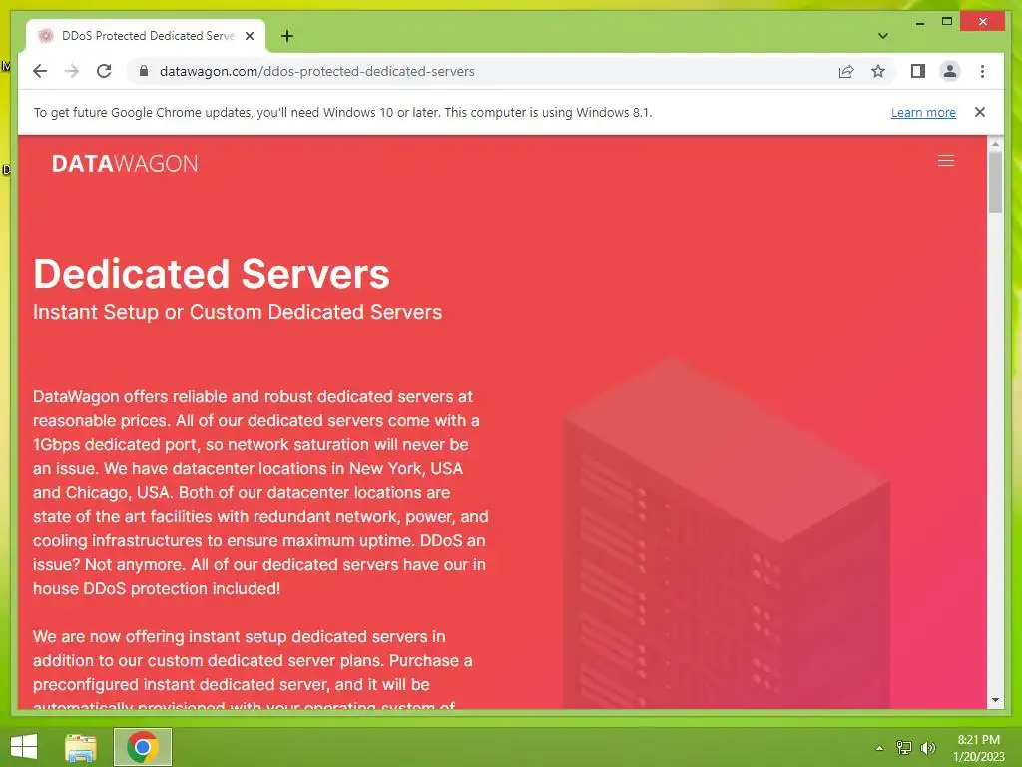
Task: View site info via the padlock icon
Action: click(x=144, y=71)
